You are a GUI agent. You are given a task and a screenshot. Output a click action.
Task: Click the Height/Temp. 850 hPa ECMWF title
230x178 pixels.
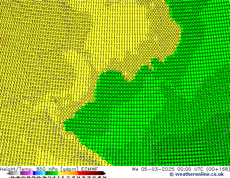pos(49,169)
